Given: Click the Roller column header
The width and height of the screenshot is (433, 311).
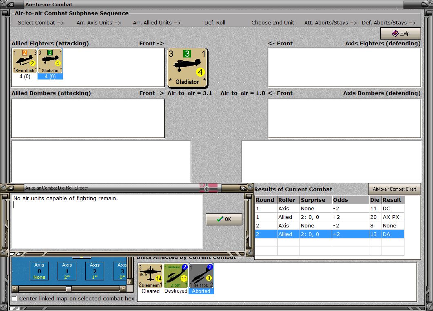Looking at the screenshot, I should (x=289, y=200).
